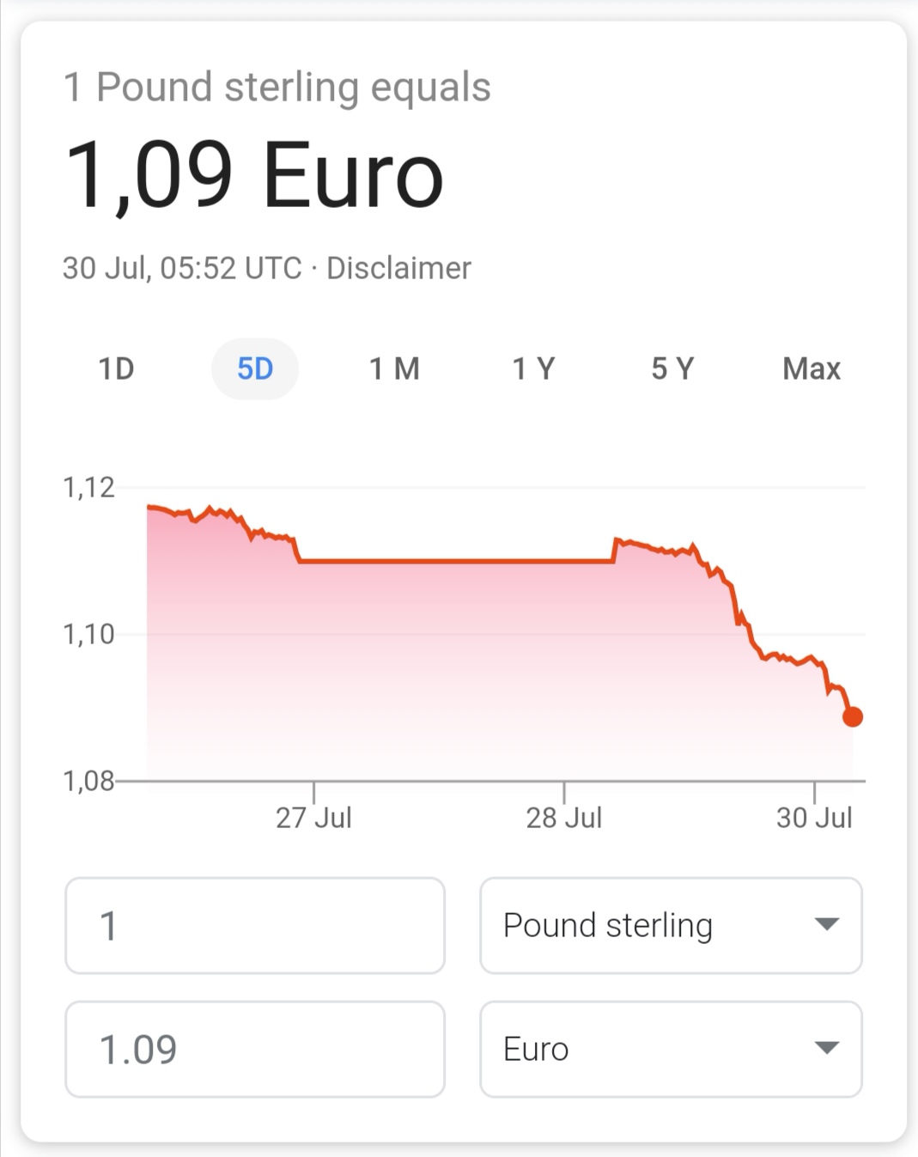Click the 30 Jul axis marker

click(x=814, y=817)
